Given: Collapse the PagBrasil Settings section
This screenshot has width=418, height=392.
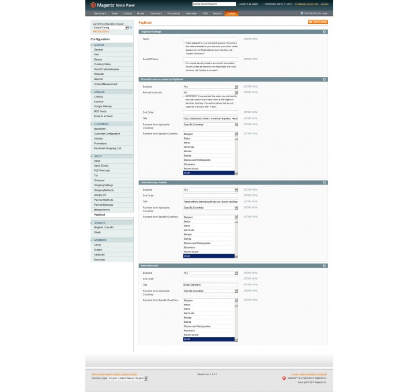Looking at the screenshot, I should tap(324, 32).
